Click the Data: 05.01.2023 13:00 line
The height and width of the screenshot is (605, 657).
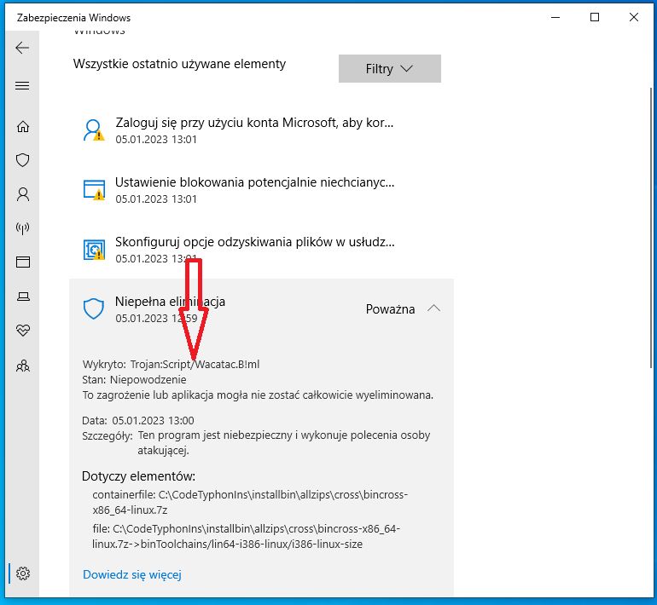coord(138,420)
